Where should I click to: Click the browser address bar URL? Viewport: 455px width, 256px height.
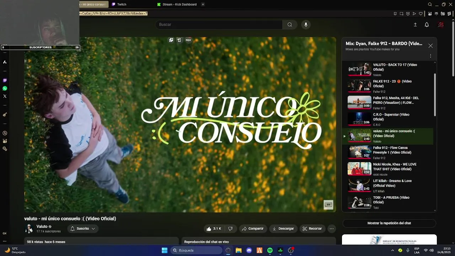[x=113, y=14]
